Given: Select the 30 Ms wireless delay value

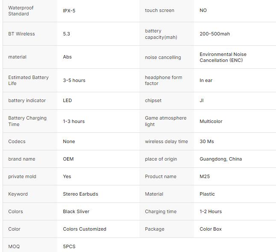Looking at the screenshot, I should 207,141.
